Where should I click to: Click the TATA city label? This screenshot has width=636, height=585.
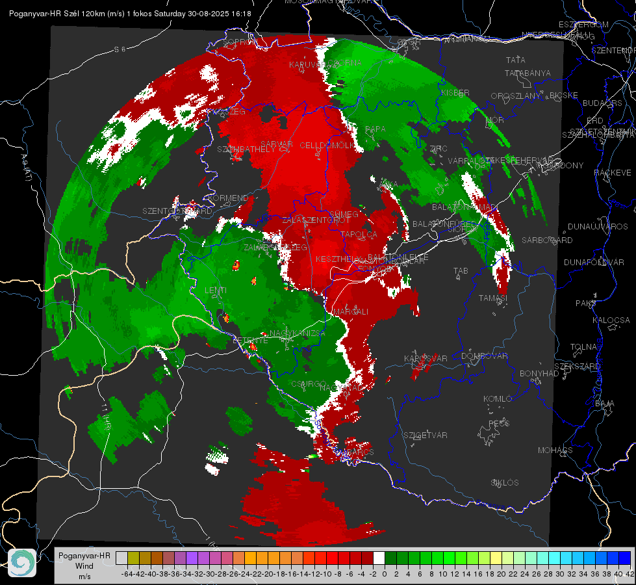(516, 60)
